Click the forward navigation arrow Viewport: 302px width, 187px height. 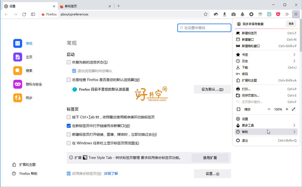click(x=15, y=14)
